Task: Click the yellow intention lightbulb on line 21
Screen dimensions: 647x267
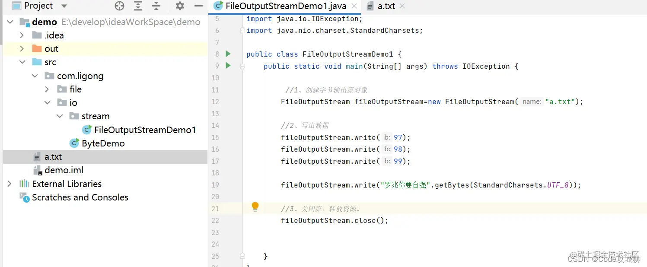Action: point(255,207)
